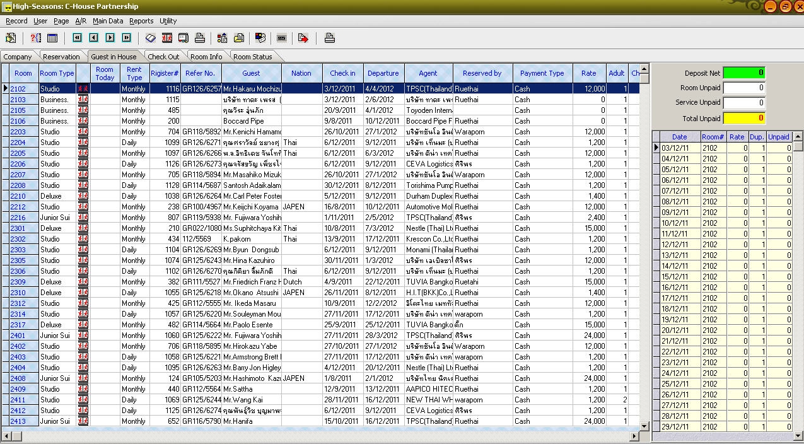804x444 pixels.
Task: Click the yellow Total Unpaid field
Action: tap(744, 118)
